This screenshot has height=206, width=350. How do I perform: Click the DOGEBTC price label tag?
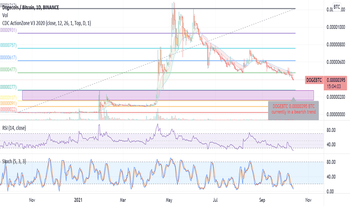tap(314, 80)
